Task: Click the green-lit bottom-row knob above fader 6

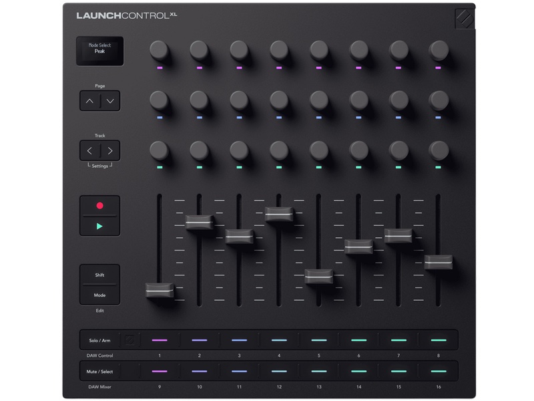Action: click(x=358, y=150)
